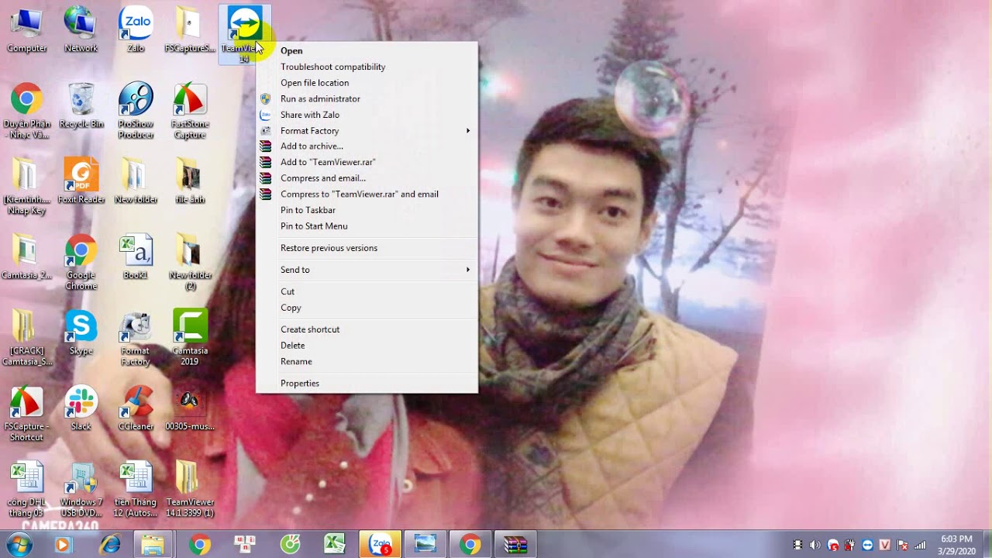Open Properties from the context menu
Viewport: 992px width, 558px height.
pyautogui.click(x=367, y=383)
